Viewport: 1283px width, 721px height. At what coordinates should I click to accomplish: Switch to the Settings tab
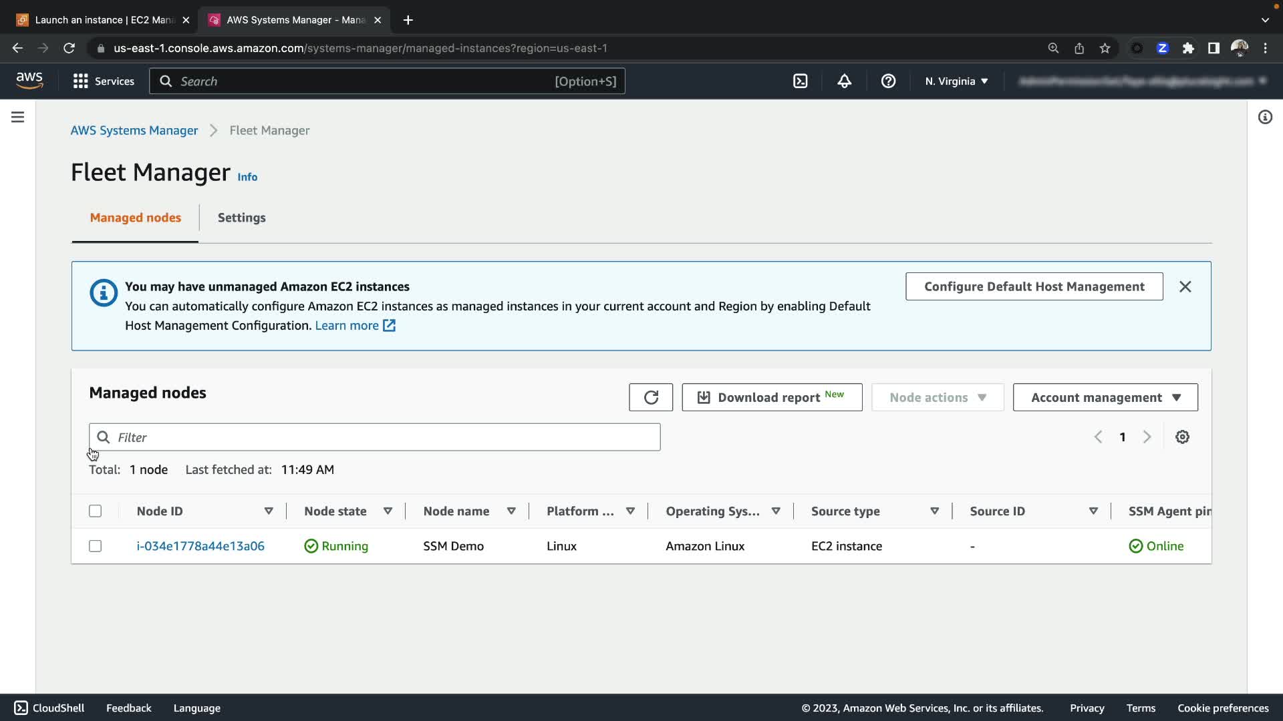(x=241, y=218)
